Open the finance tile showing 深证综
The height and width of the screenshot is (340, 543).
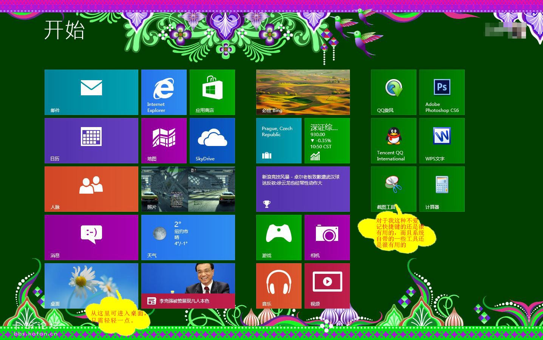point(327,141)
